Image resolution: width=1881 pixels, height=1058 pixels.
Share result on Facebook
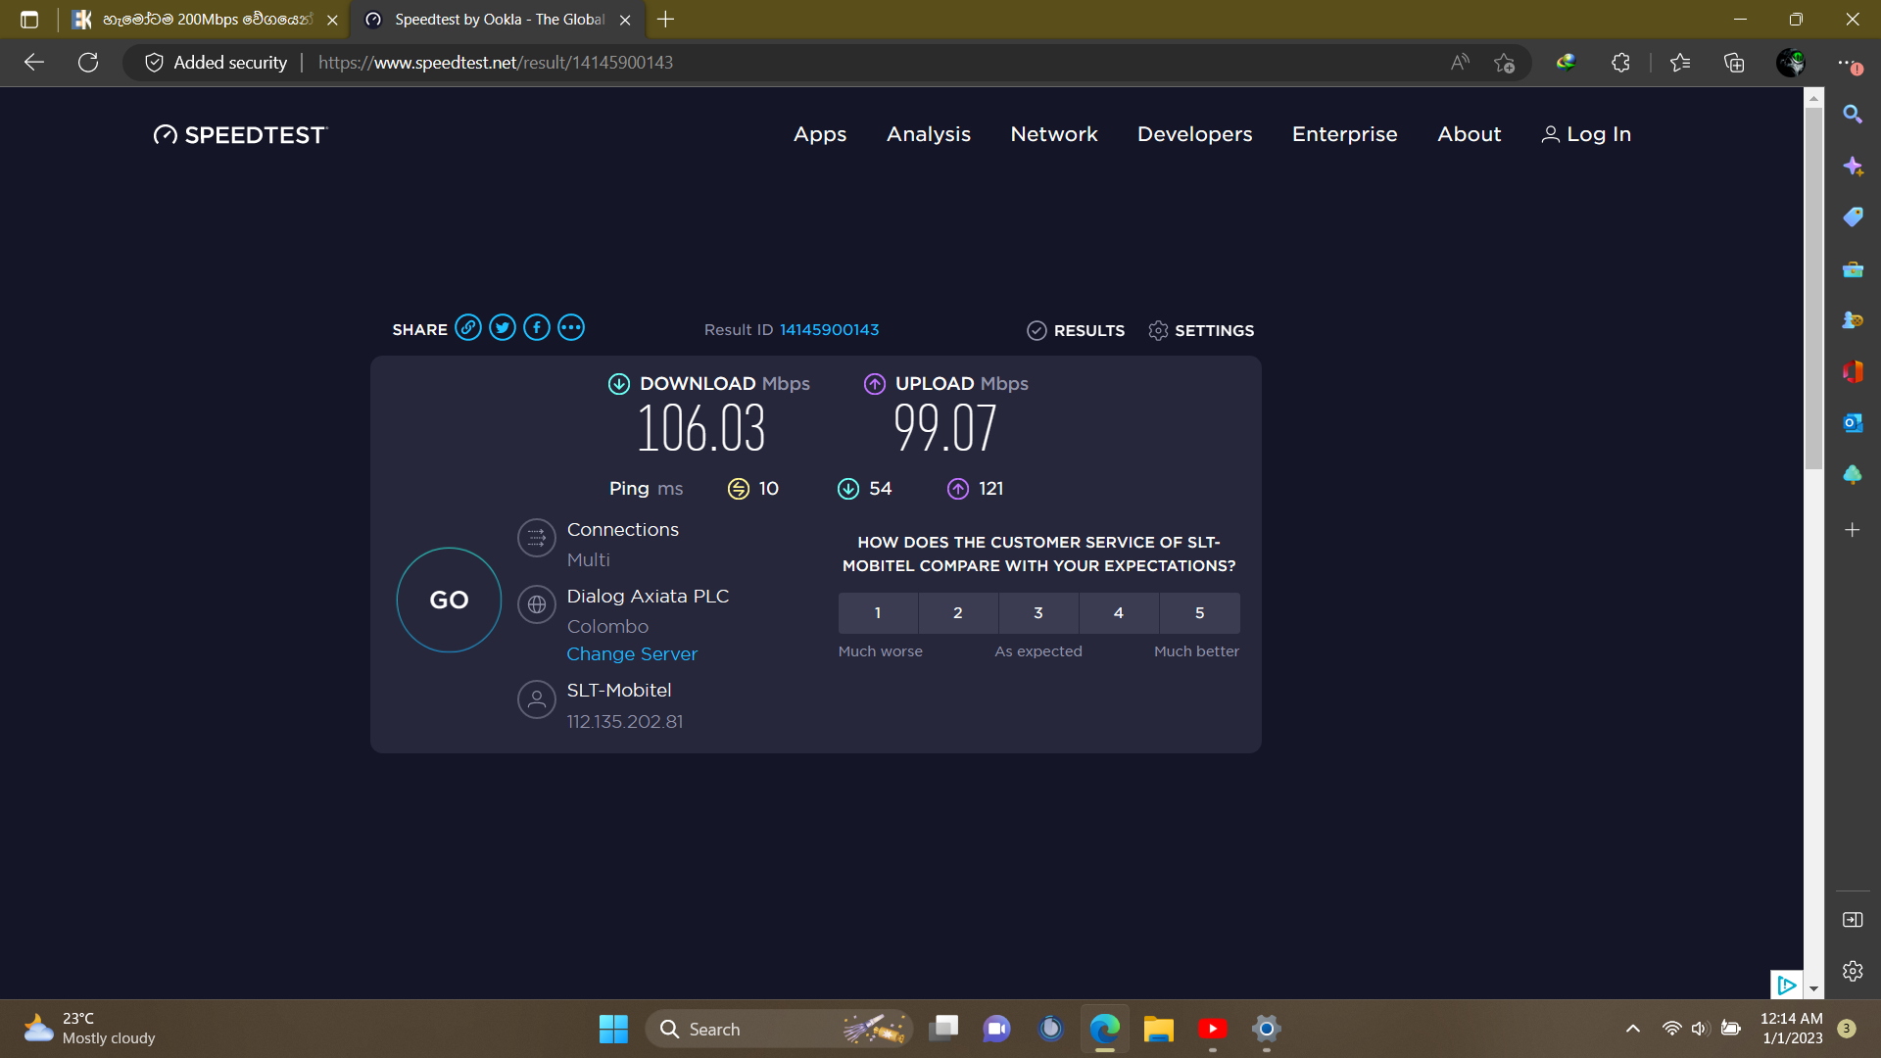pos(537,328)
